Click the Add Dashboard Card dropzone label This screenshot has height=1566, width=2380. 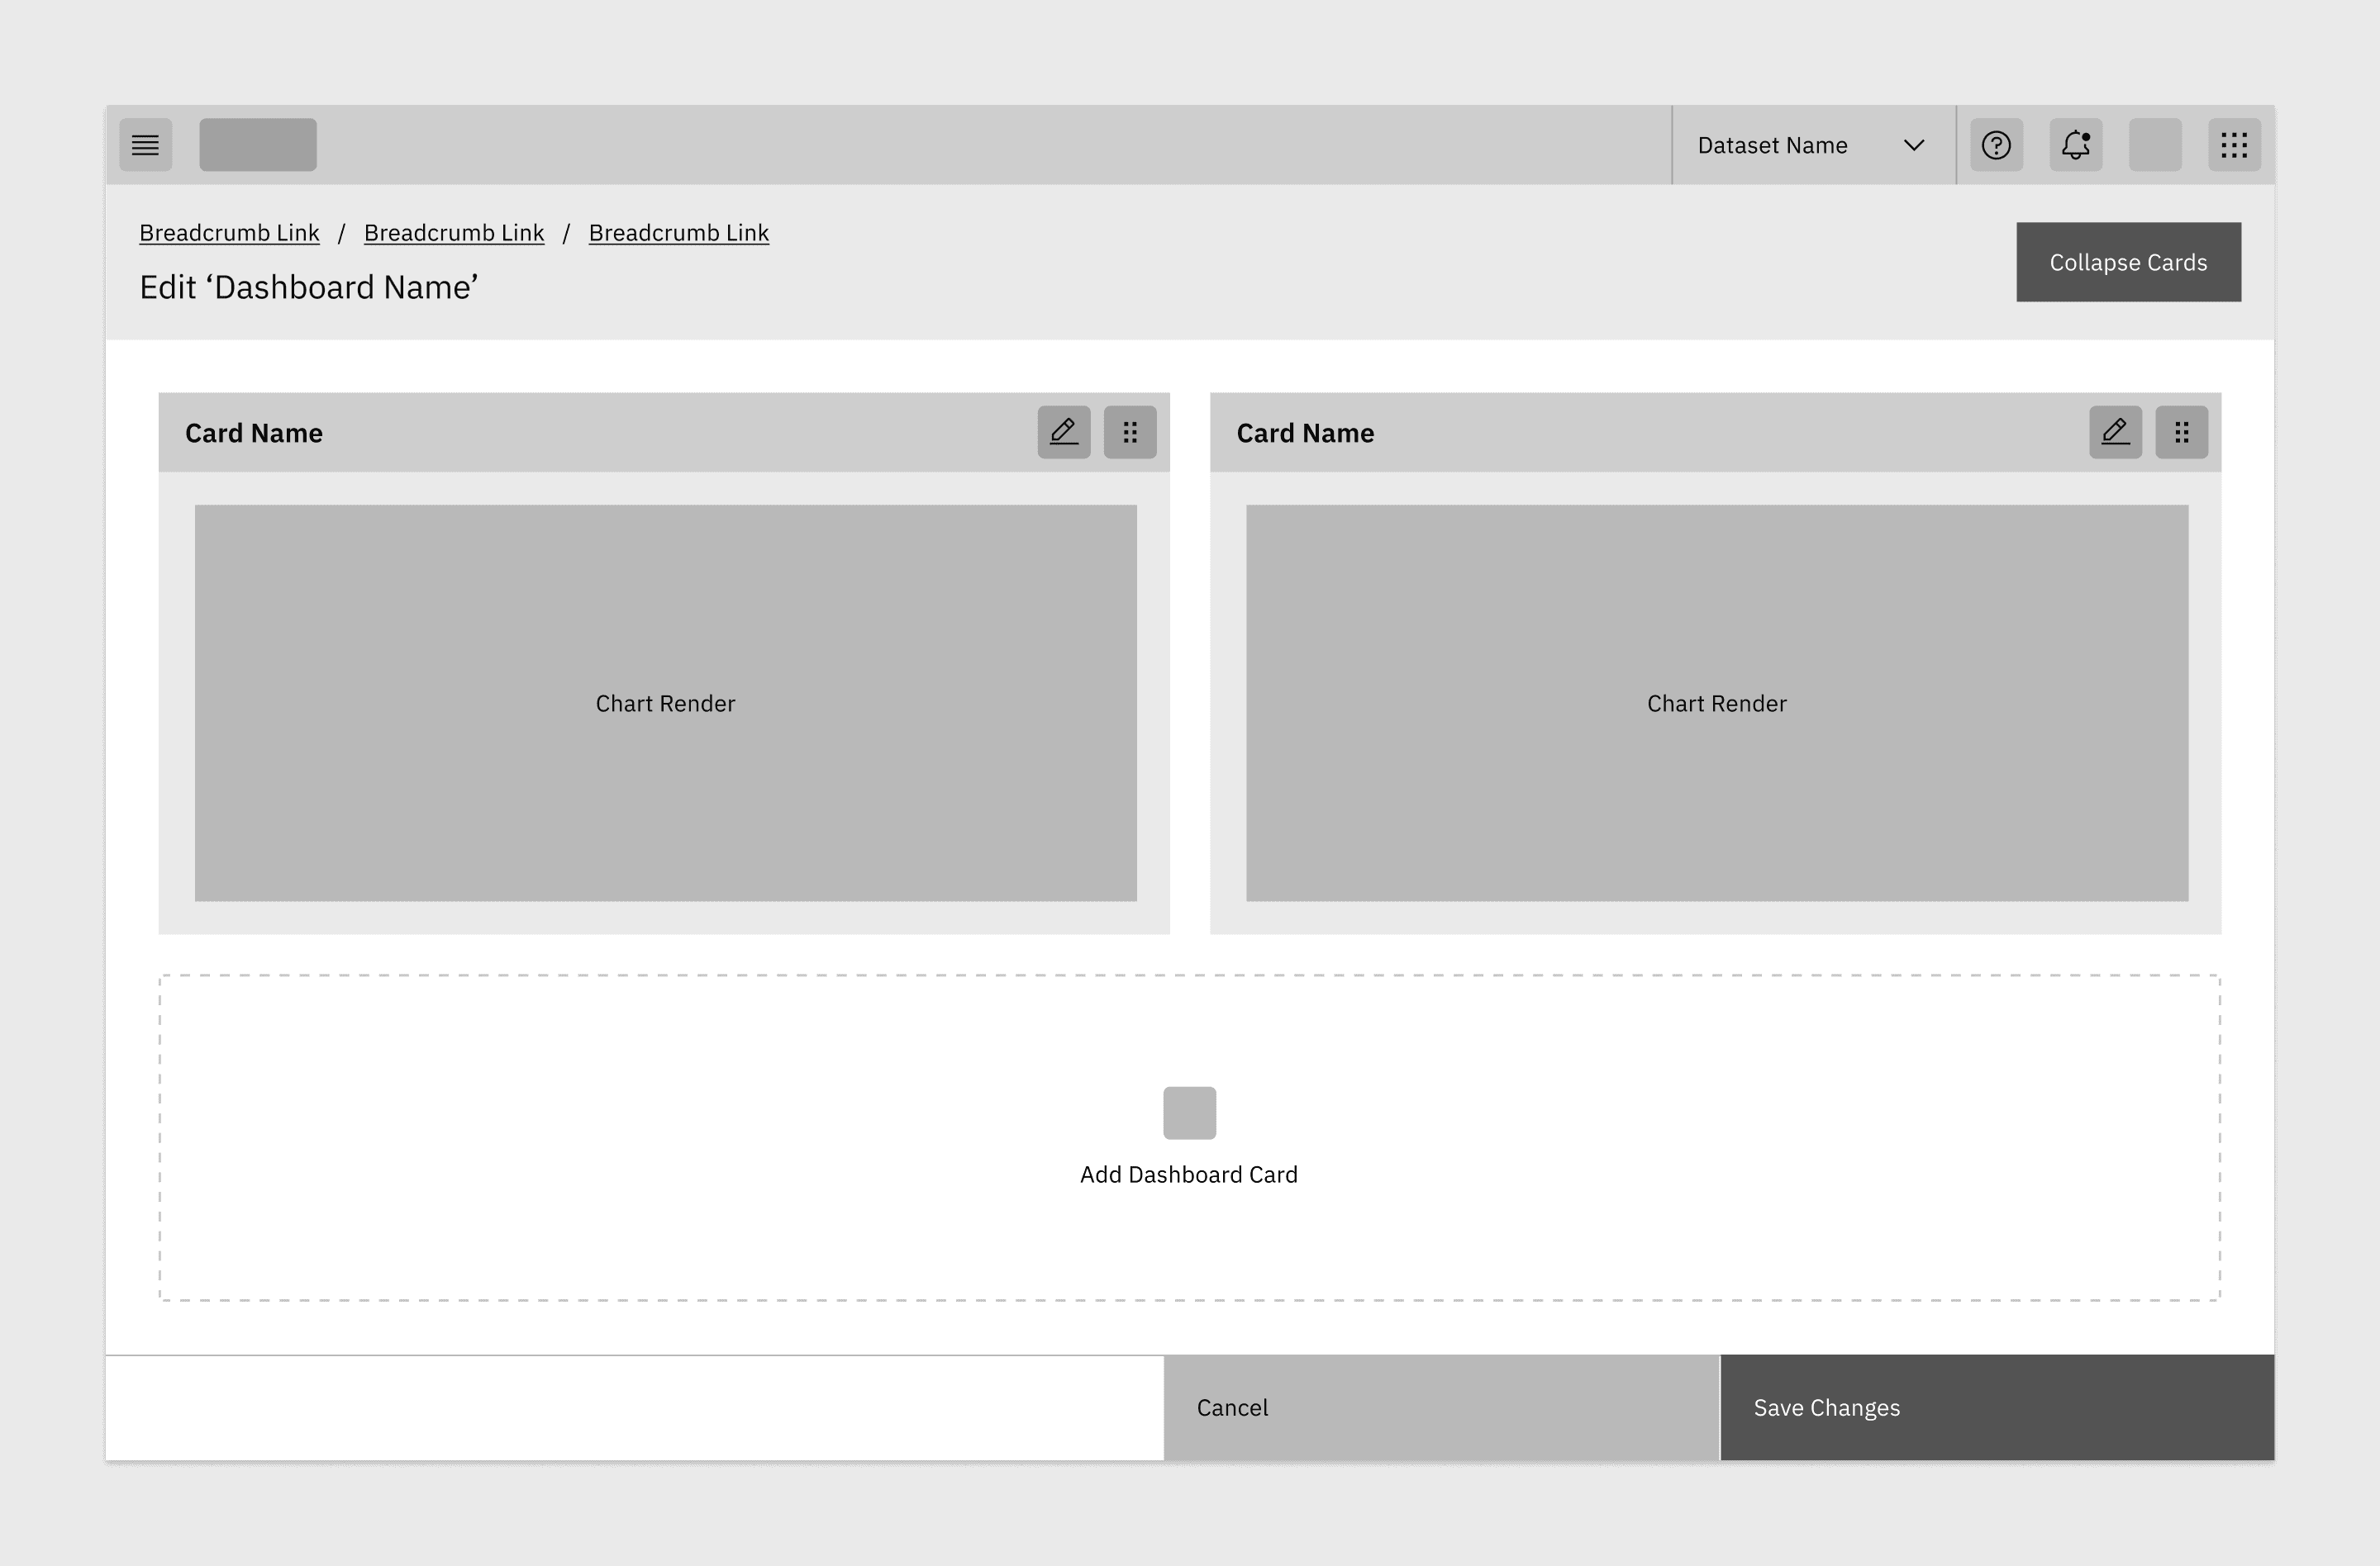pyautogui.click(x=1188, y=1174)
